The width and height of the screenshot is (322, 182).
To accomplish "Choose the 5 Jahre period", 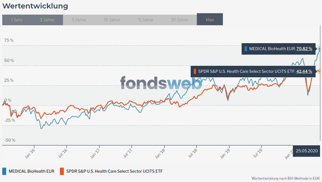I will click(x=79, y=20).
